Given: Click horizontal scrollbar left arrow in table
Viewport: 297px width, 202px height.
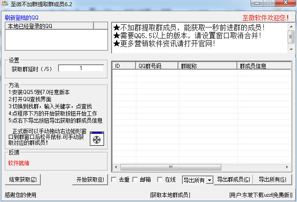Looking at the screenshot, I should [x=116, y=167].
